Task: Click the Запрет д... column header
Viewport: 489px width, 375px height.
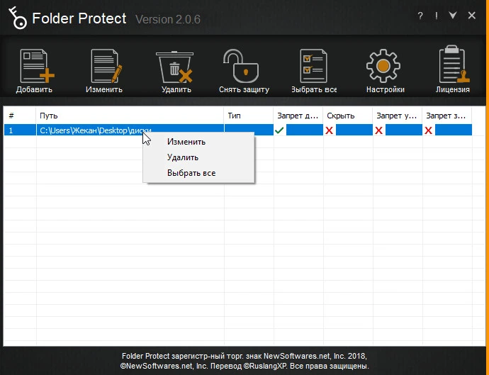Action: click(x=298, y=116)
